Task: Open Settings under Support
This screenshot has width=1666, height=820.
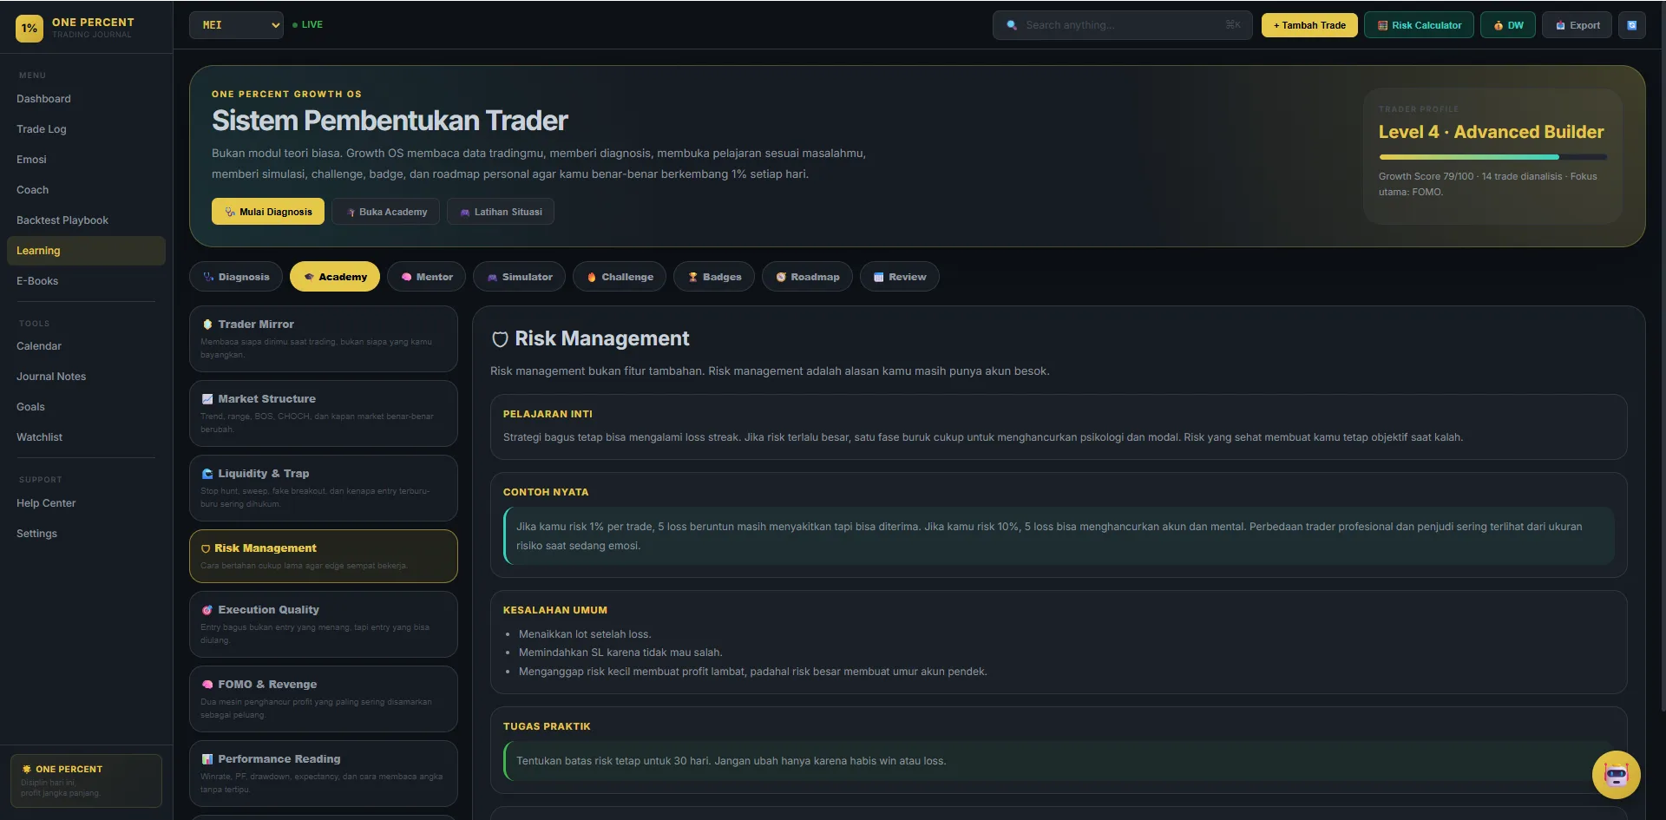Action: 86,534
